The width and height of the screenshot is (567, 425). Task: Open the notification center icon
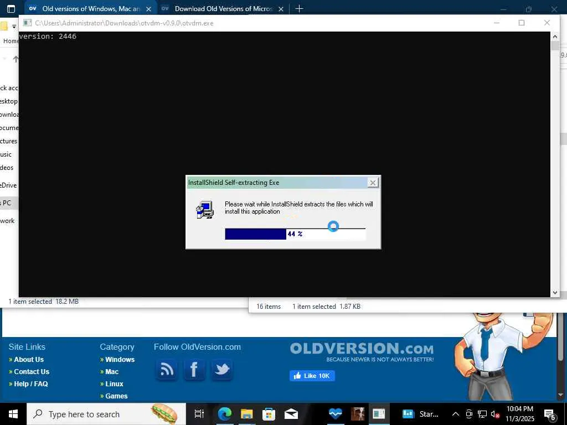550,414
